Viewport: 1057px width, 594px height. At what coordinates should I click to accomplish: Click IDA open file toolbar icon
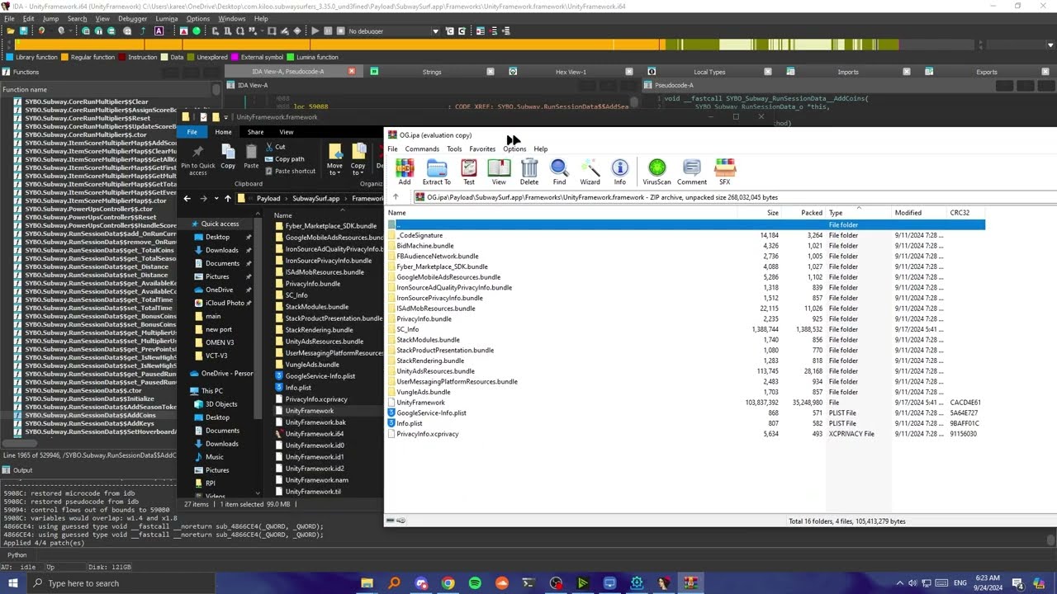tap(9, 31)
